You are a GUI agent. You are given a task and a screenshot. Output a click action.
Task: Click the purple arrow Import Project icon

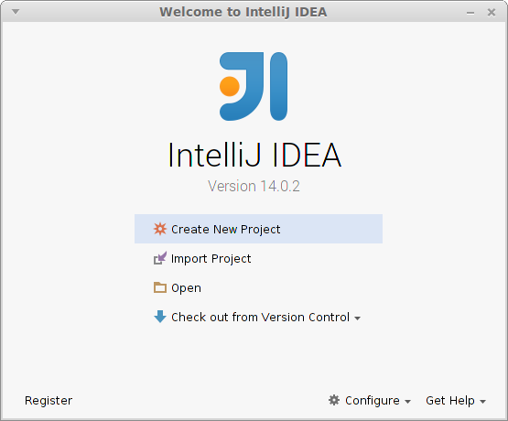click(x=159, y=258)
